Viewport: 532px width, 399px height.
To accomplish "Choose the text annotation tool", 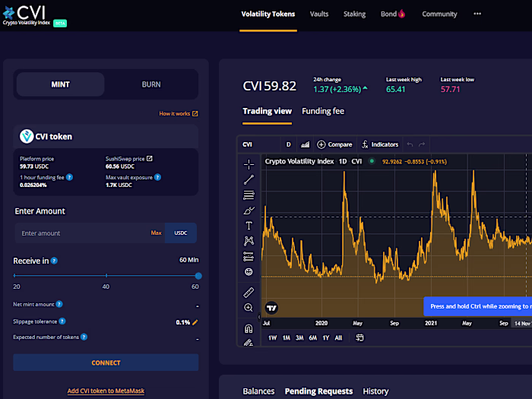I will click(x=249, y=226).
